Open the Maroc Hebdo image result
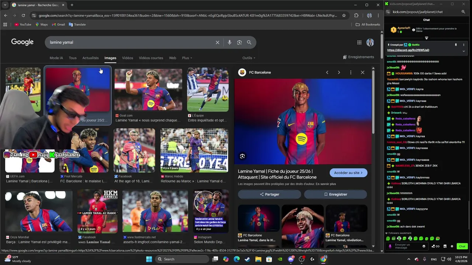The height and width of the screenshot is (265, 472). pos(194,151)
